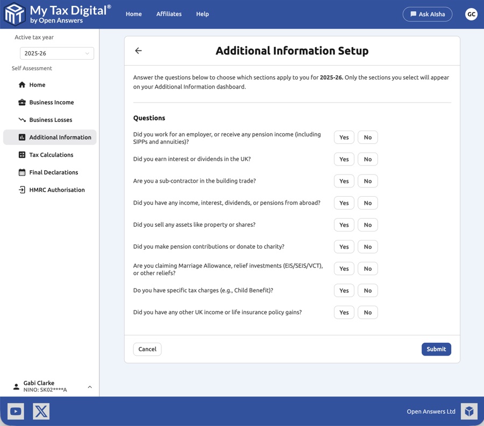Open the GC account avatar menu
The height and width of the screenshot is (426, 484).
471,14
